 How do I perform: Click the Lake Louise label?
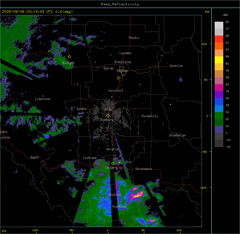(5, 135)
